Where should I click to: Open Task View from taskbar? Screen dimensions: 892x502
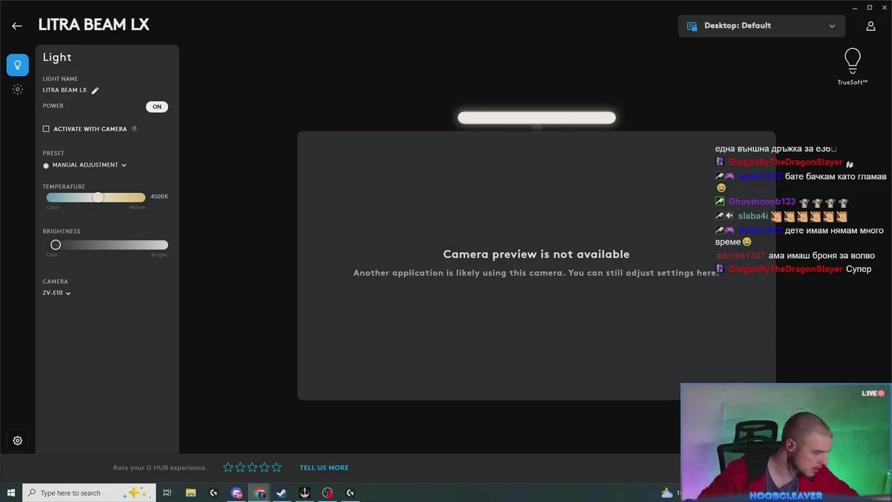(x=167, y=493)
